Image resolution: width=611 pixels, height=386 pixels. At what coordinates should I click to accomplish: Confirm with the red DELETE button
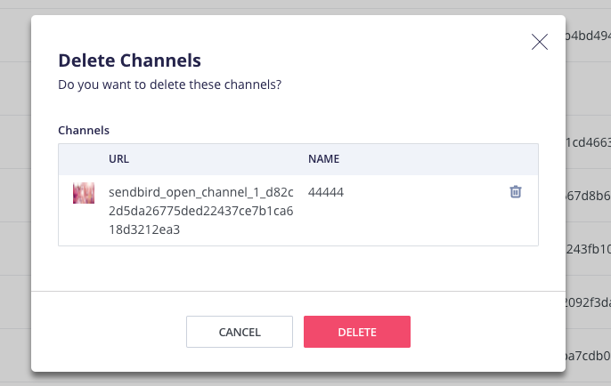click(356, 332)
